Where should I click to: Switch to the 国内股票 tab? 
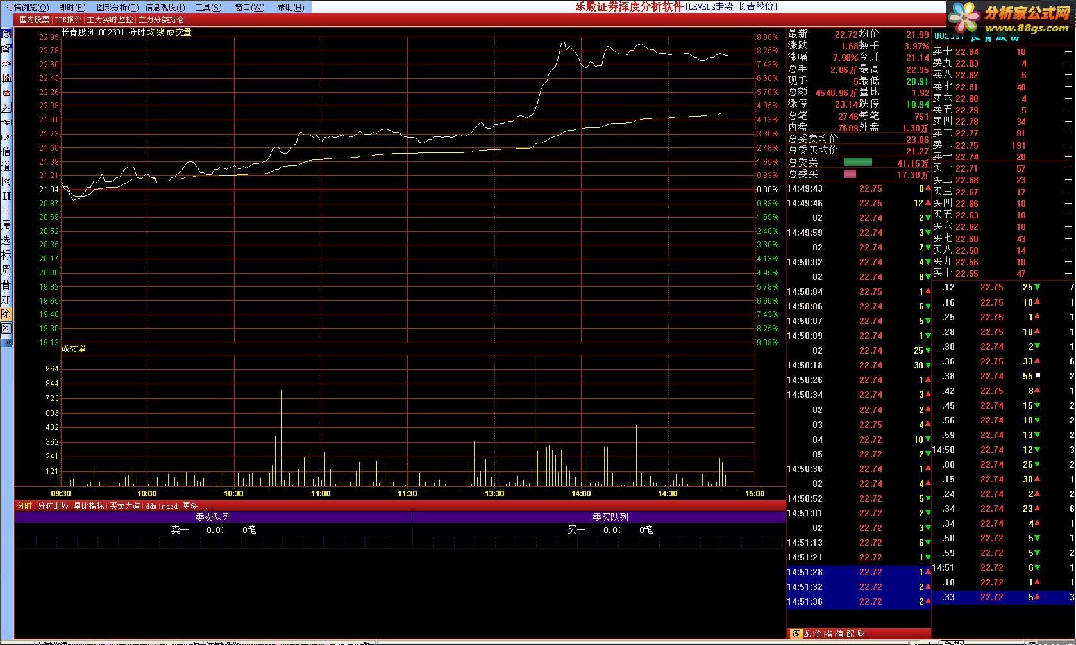(x=34, y=20)
